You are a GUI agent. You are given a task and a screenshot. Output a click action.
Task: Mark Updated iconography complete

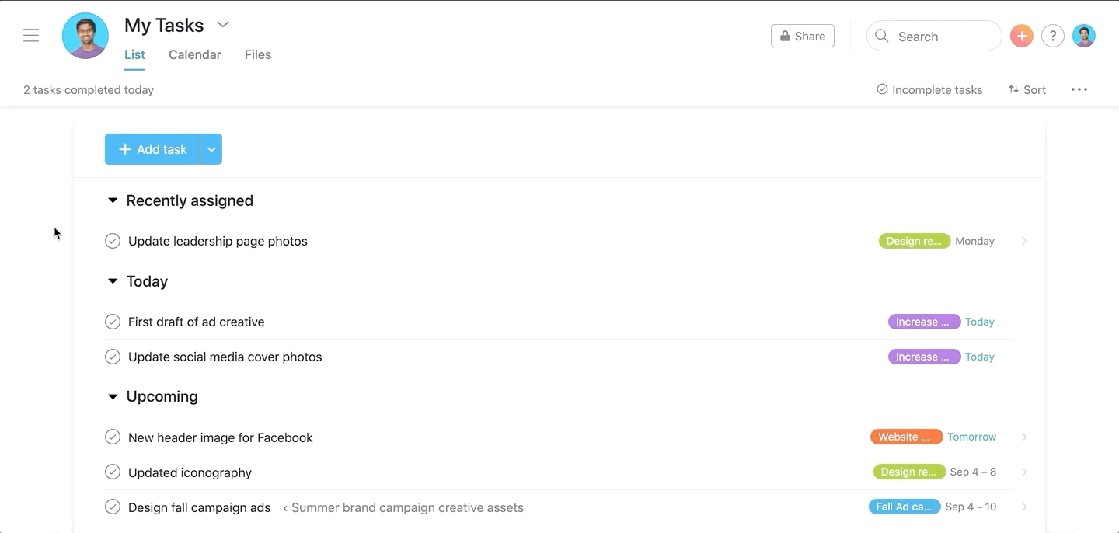(x=113, y=472)
